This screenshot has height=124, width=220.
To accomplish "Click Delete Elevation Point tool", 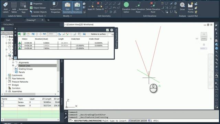I will [x=153, y=8].
